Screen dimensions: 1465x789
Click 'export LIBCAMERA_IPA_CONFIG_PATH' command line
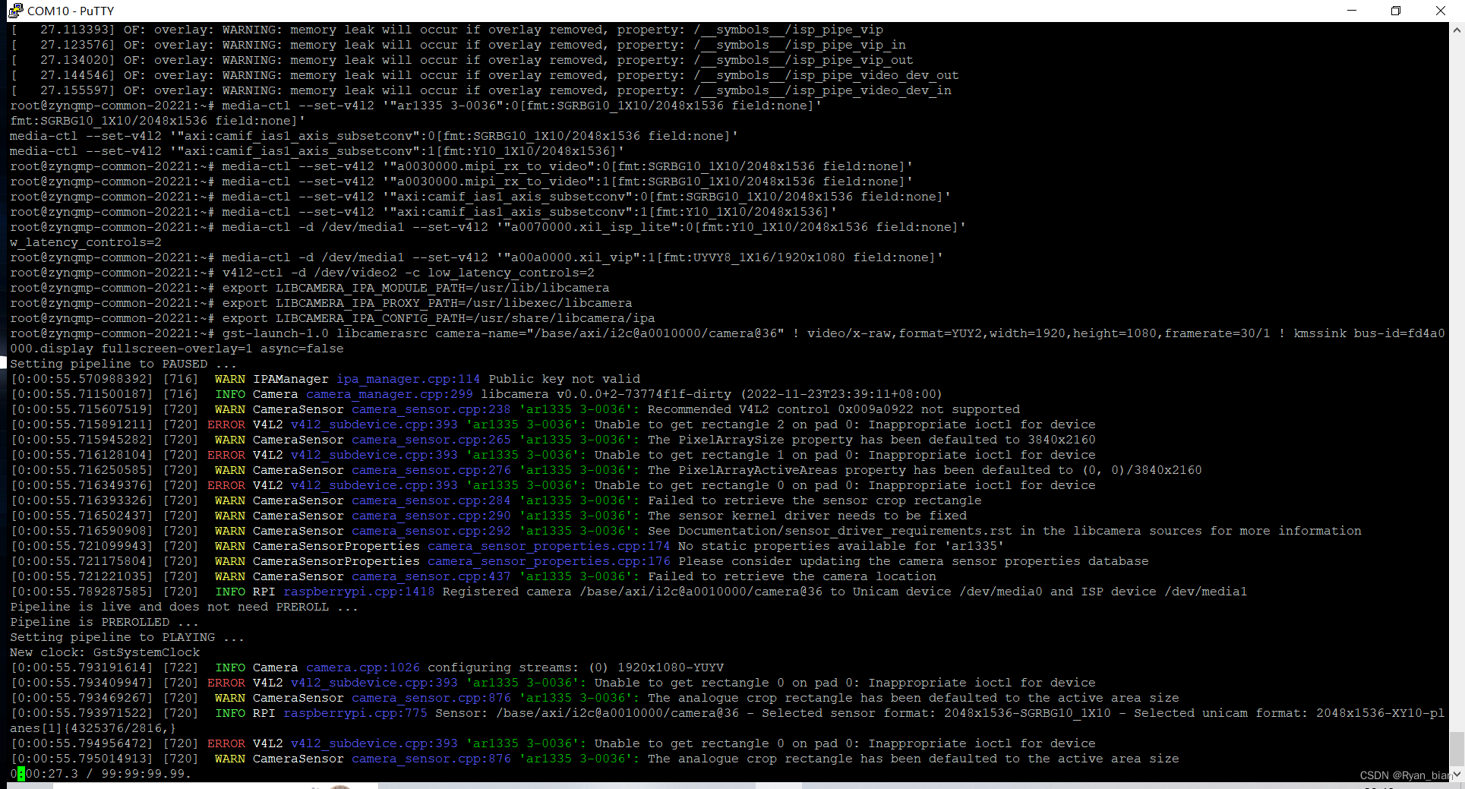(x=333, y=318)
